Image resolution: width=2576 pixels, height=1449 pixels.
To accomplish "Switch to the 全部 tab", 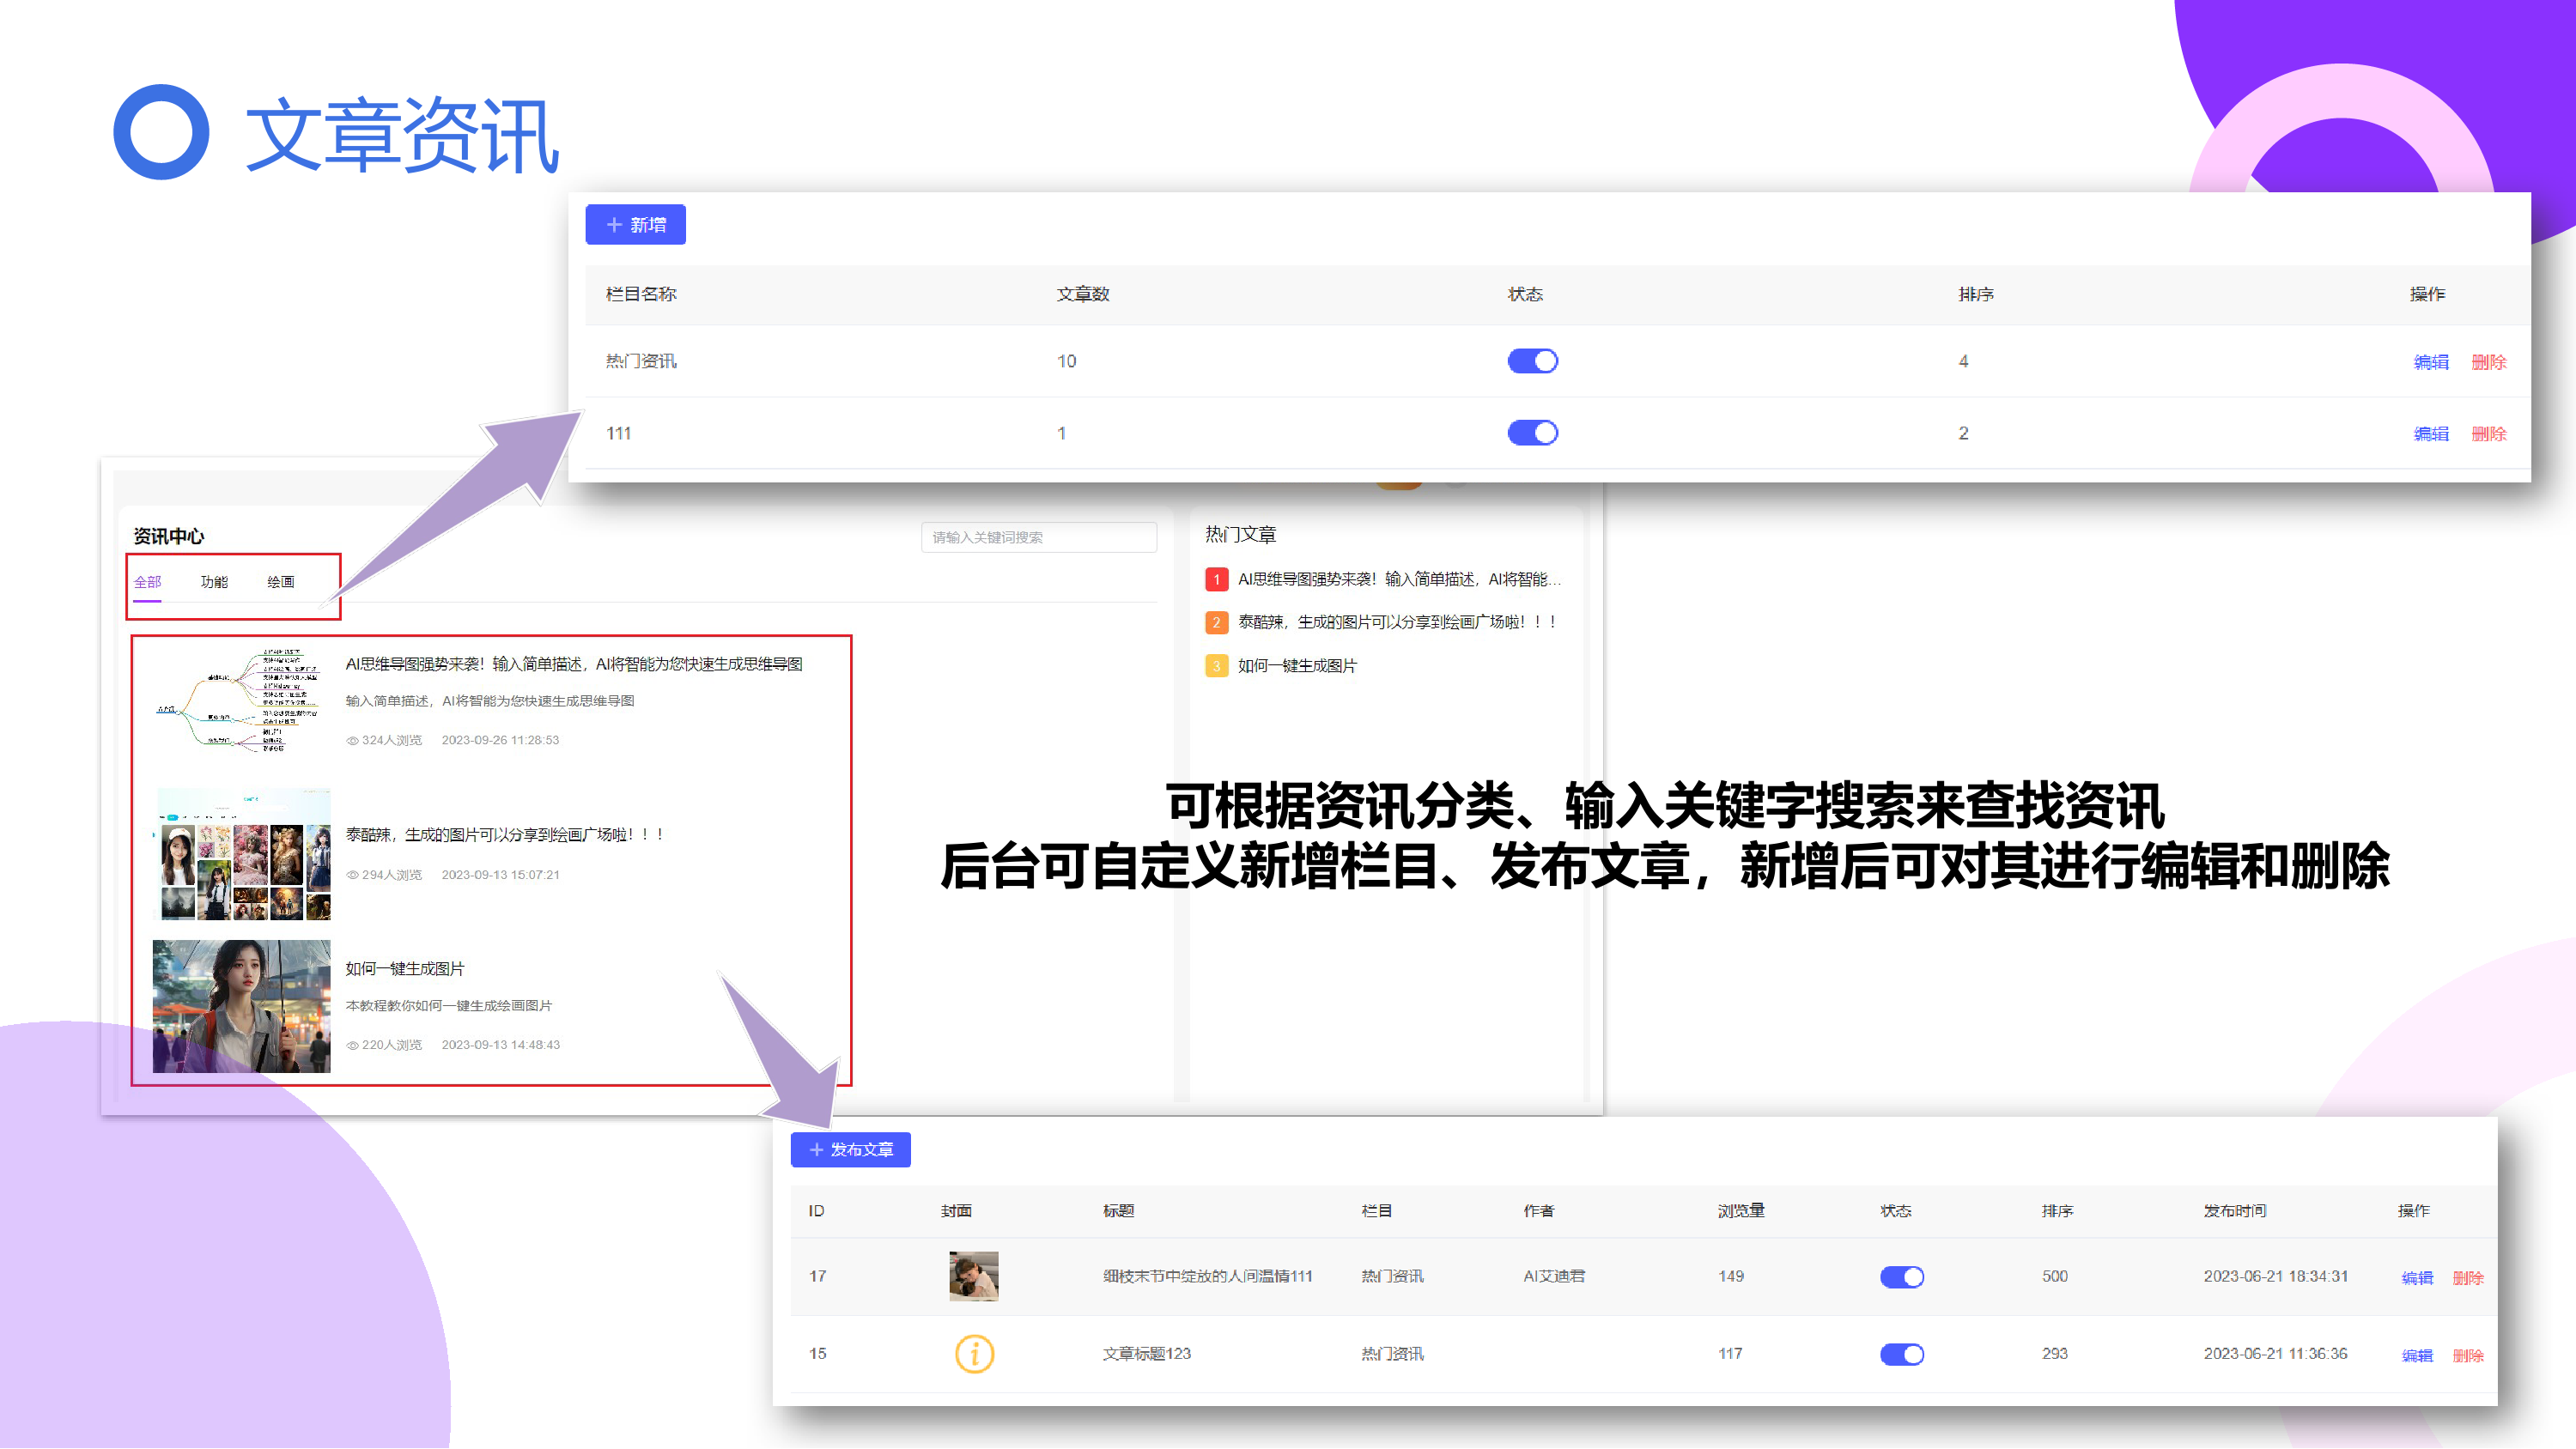I will [147, 582].
